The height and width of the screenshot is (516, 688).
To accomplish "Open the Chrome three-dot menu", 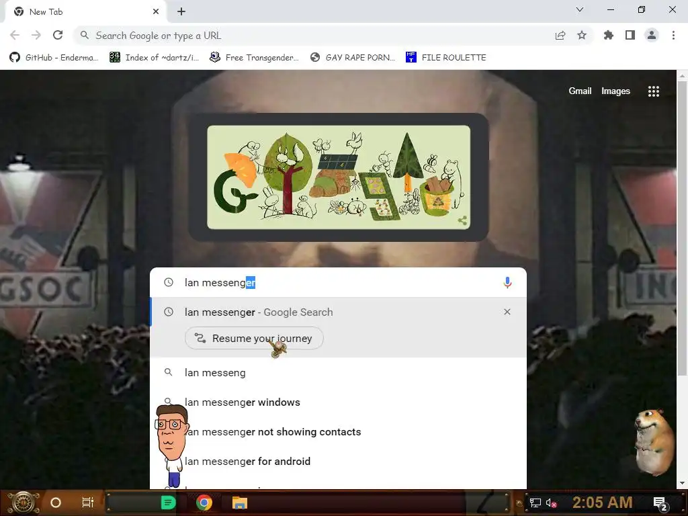I will tap(673, 36).
